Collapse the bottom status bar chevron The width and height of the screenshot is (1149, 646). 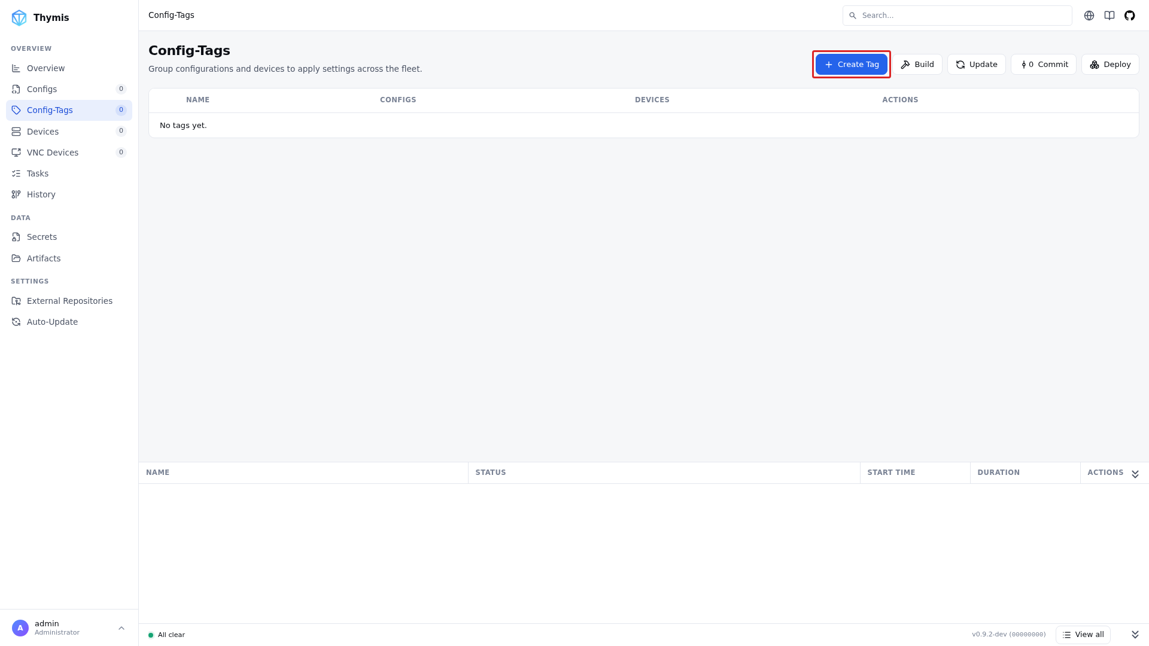pyautogui.click(x=1135, y=635)
